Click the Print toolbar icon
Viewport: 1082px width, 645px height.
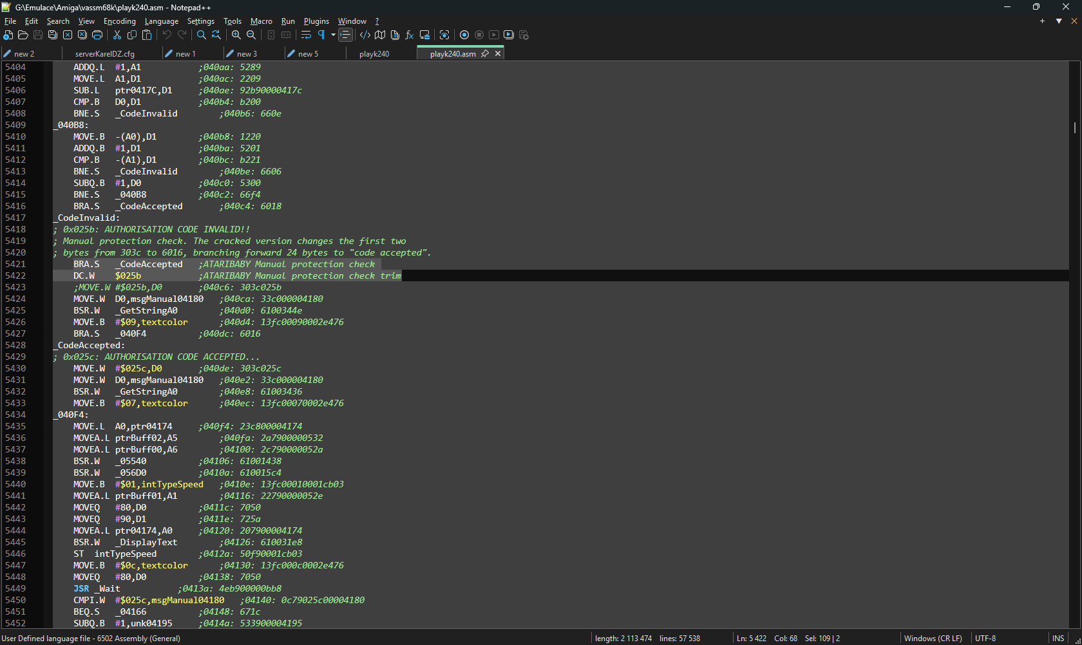[x=97, y=35]
